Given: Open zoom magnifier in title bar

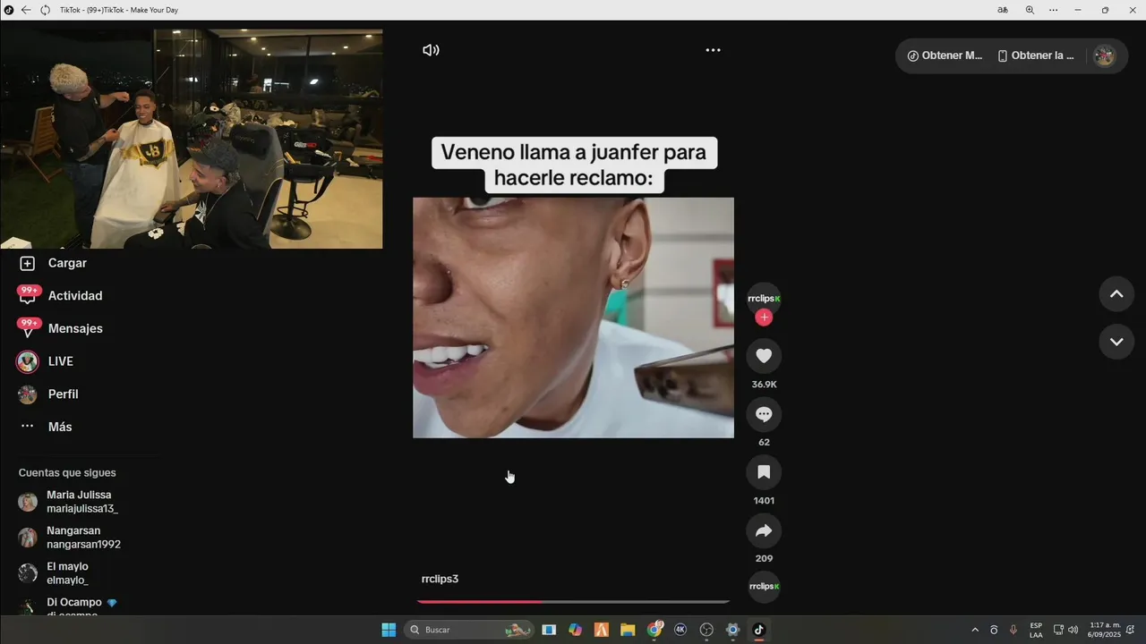Looking at the screenshot, I should pyautogui.click(x=1030, y=10).
